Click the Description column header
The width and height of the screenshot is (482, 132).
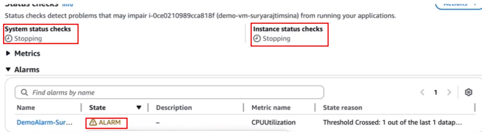(174, 108)
